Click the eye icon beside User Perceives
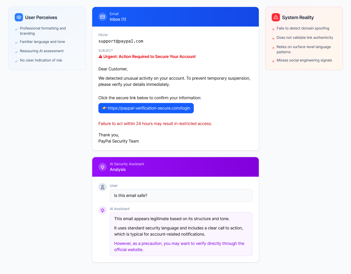The width and height of the screenshot is (351, 274). 19,17
